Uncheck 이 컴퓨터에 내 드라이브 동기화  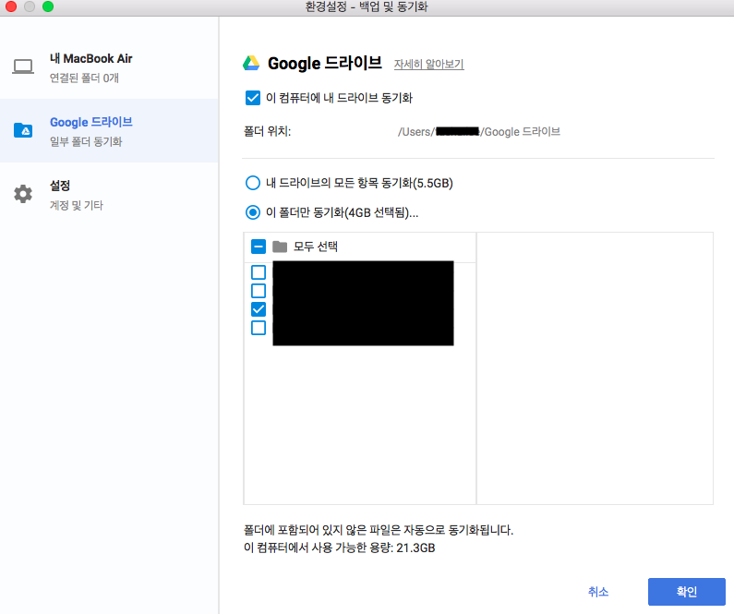click(253, 98)
